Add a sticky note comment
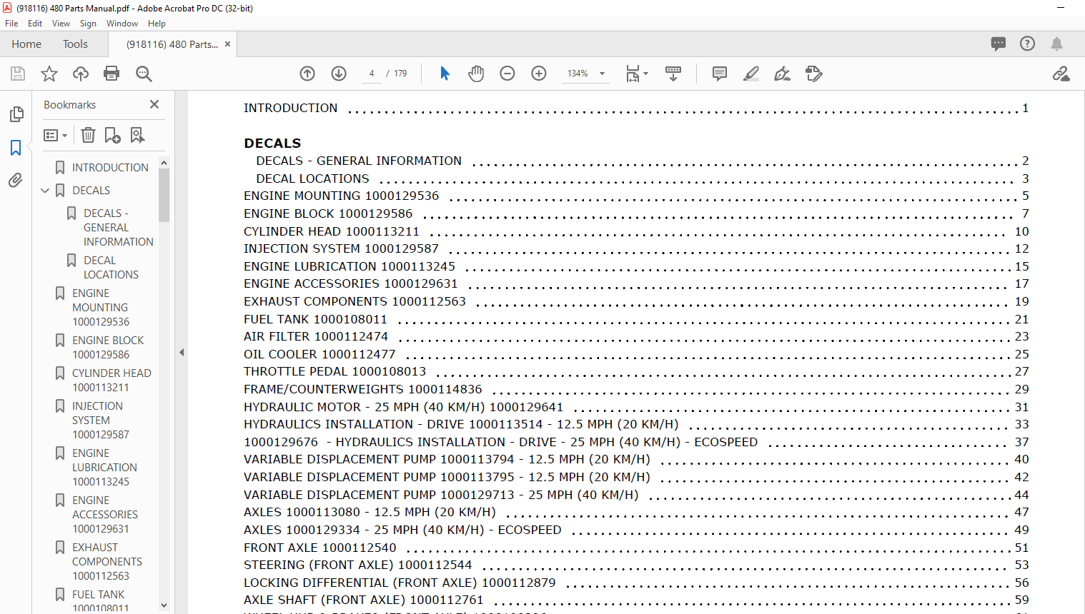 (720, 74)
